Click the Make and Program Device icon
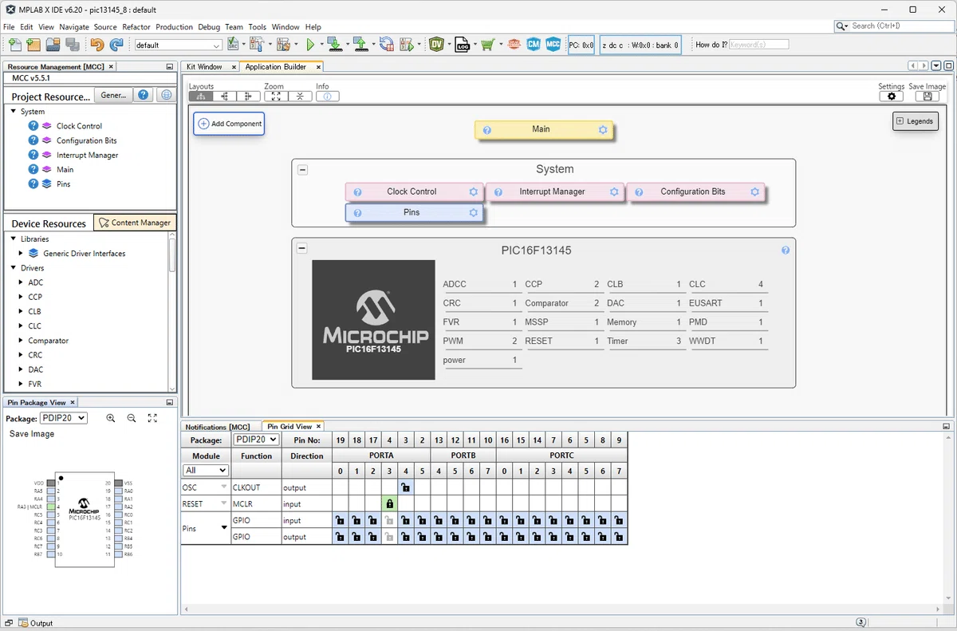This screenshot has height=631, width=957. click(x=334, y=45)
